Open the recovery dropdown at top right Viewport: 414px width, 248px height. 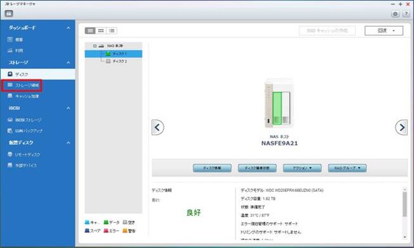coord(384,30)
